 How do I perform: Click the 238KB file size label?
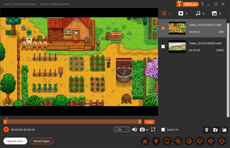point(220,50)
